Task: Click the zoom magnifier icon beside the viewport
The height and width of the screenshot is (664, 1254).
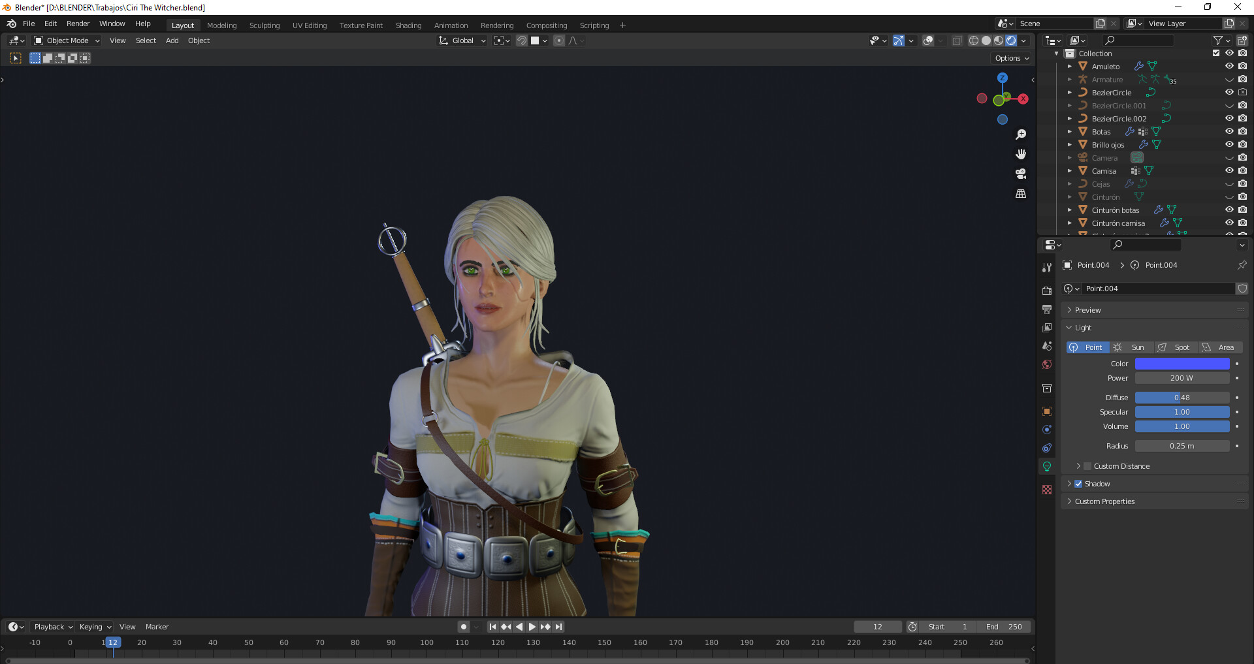Action: point(1021,134)
